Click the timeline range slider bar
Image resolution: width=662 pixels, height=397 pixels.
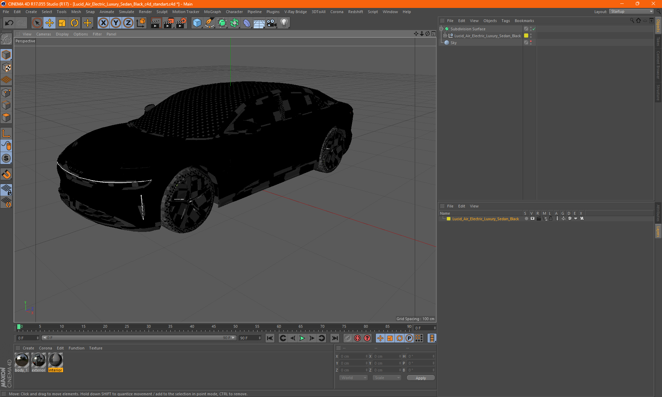[x=139, y=338]
